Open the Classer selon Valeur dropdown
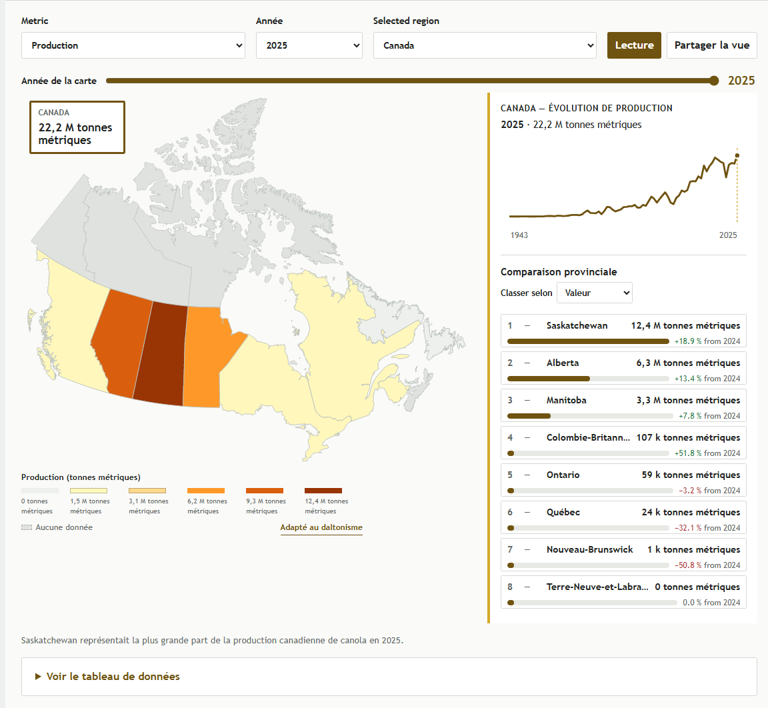 click(594, 293)
